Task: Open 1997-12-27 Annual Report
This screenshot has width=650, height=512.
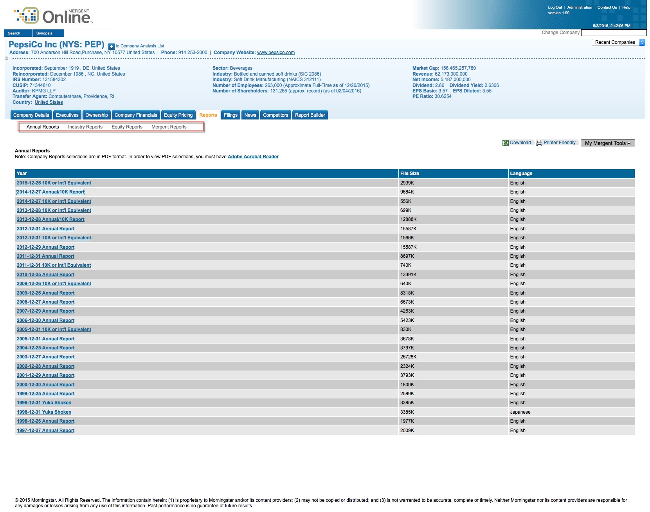Action: pyautogui.click(x=46, y=431)
